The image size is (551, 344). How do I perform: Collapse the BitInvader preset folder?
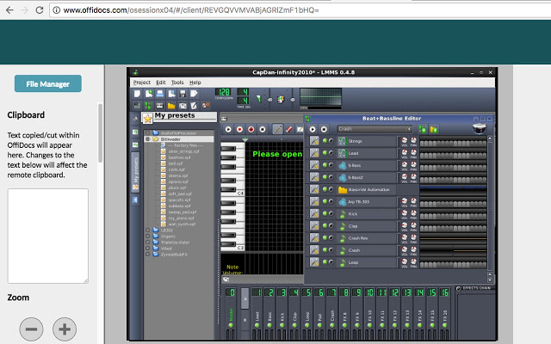pyautogui.click(x=147, y=139)
